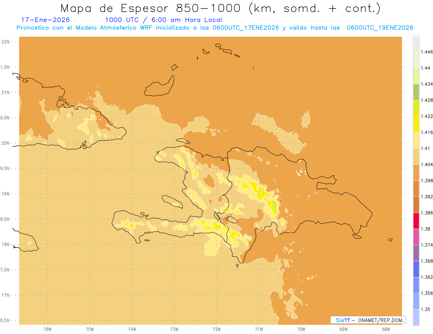Select the grey legend band above 1.446
Screen dimensions: 433x334
click(416, 44)
